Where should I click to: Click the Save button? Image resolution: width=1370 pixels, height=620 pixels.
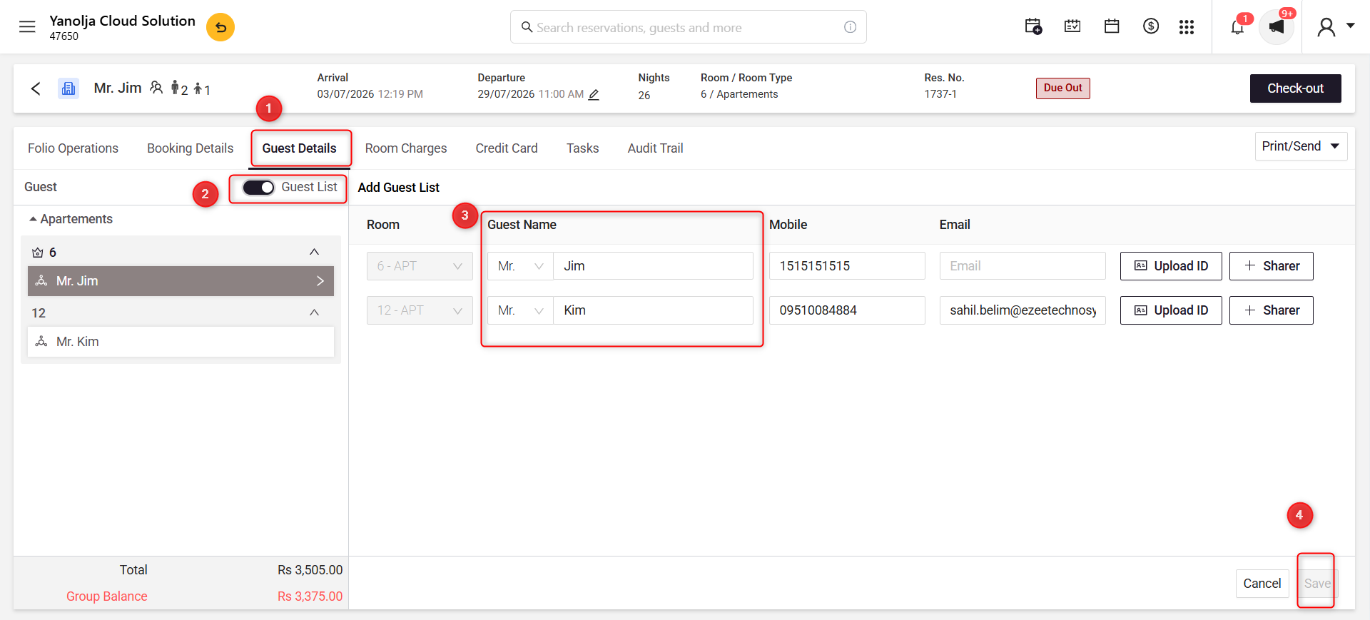tap(1317, 584)
